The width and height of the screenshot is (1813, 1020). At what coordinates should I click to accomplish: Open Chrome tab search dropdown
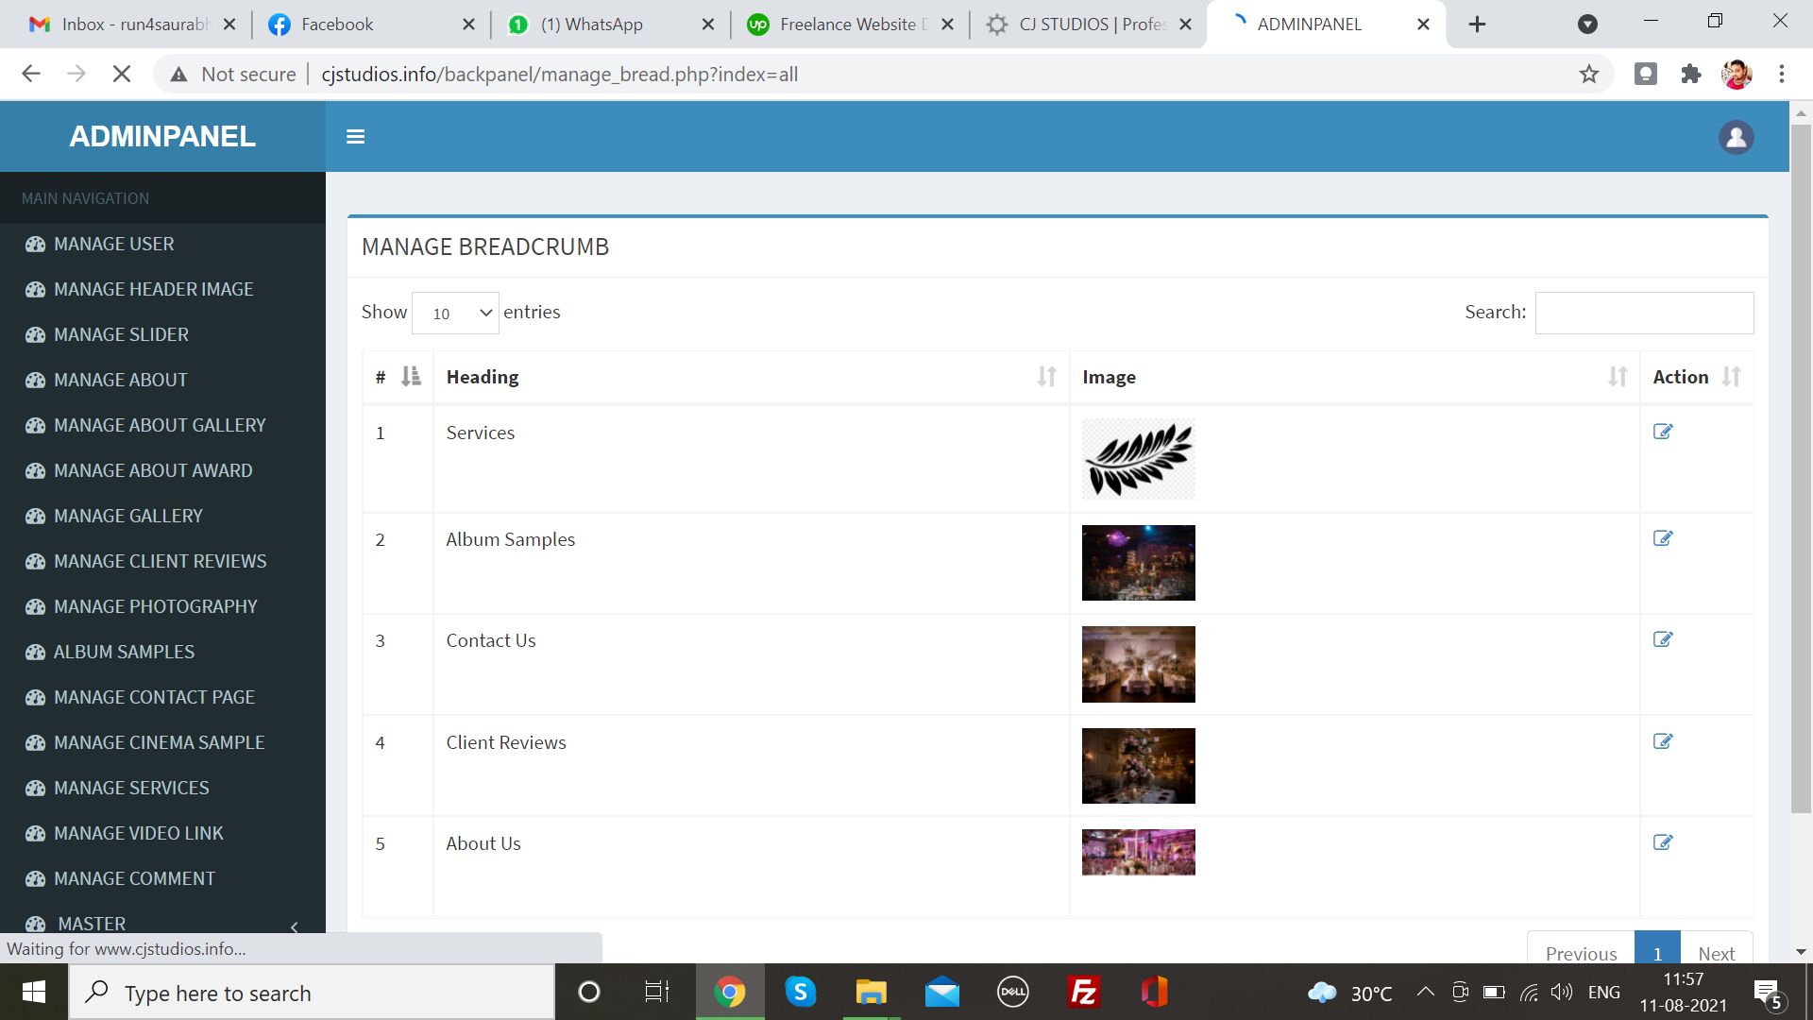coord(1587,25)
